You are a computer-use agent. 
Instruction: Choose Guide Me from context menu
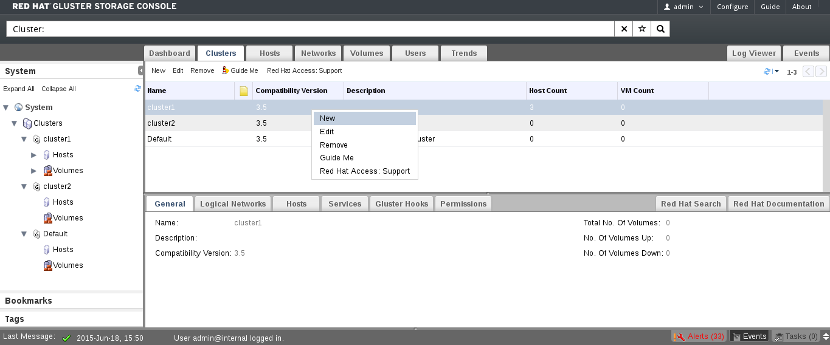coord(365,158)
